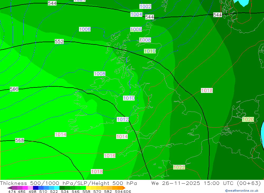Viewport: 264px width, 193px height.
Task: Click legend value 498
Action: [x=32, y=191]
